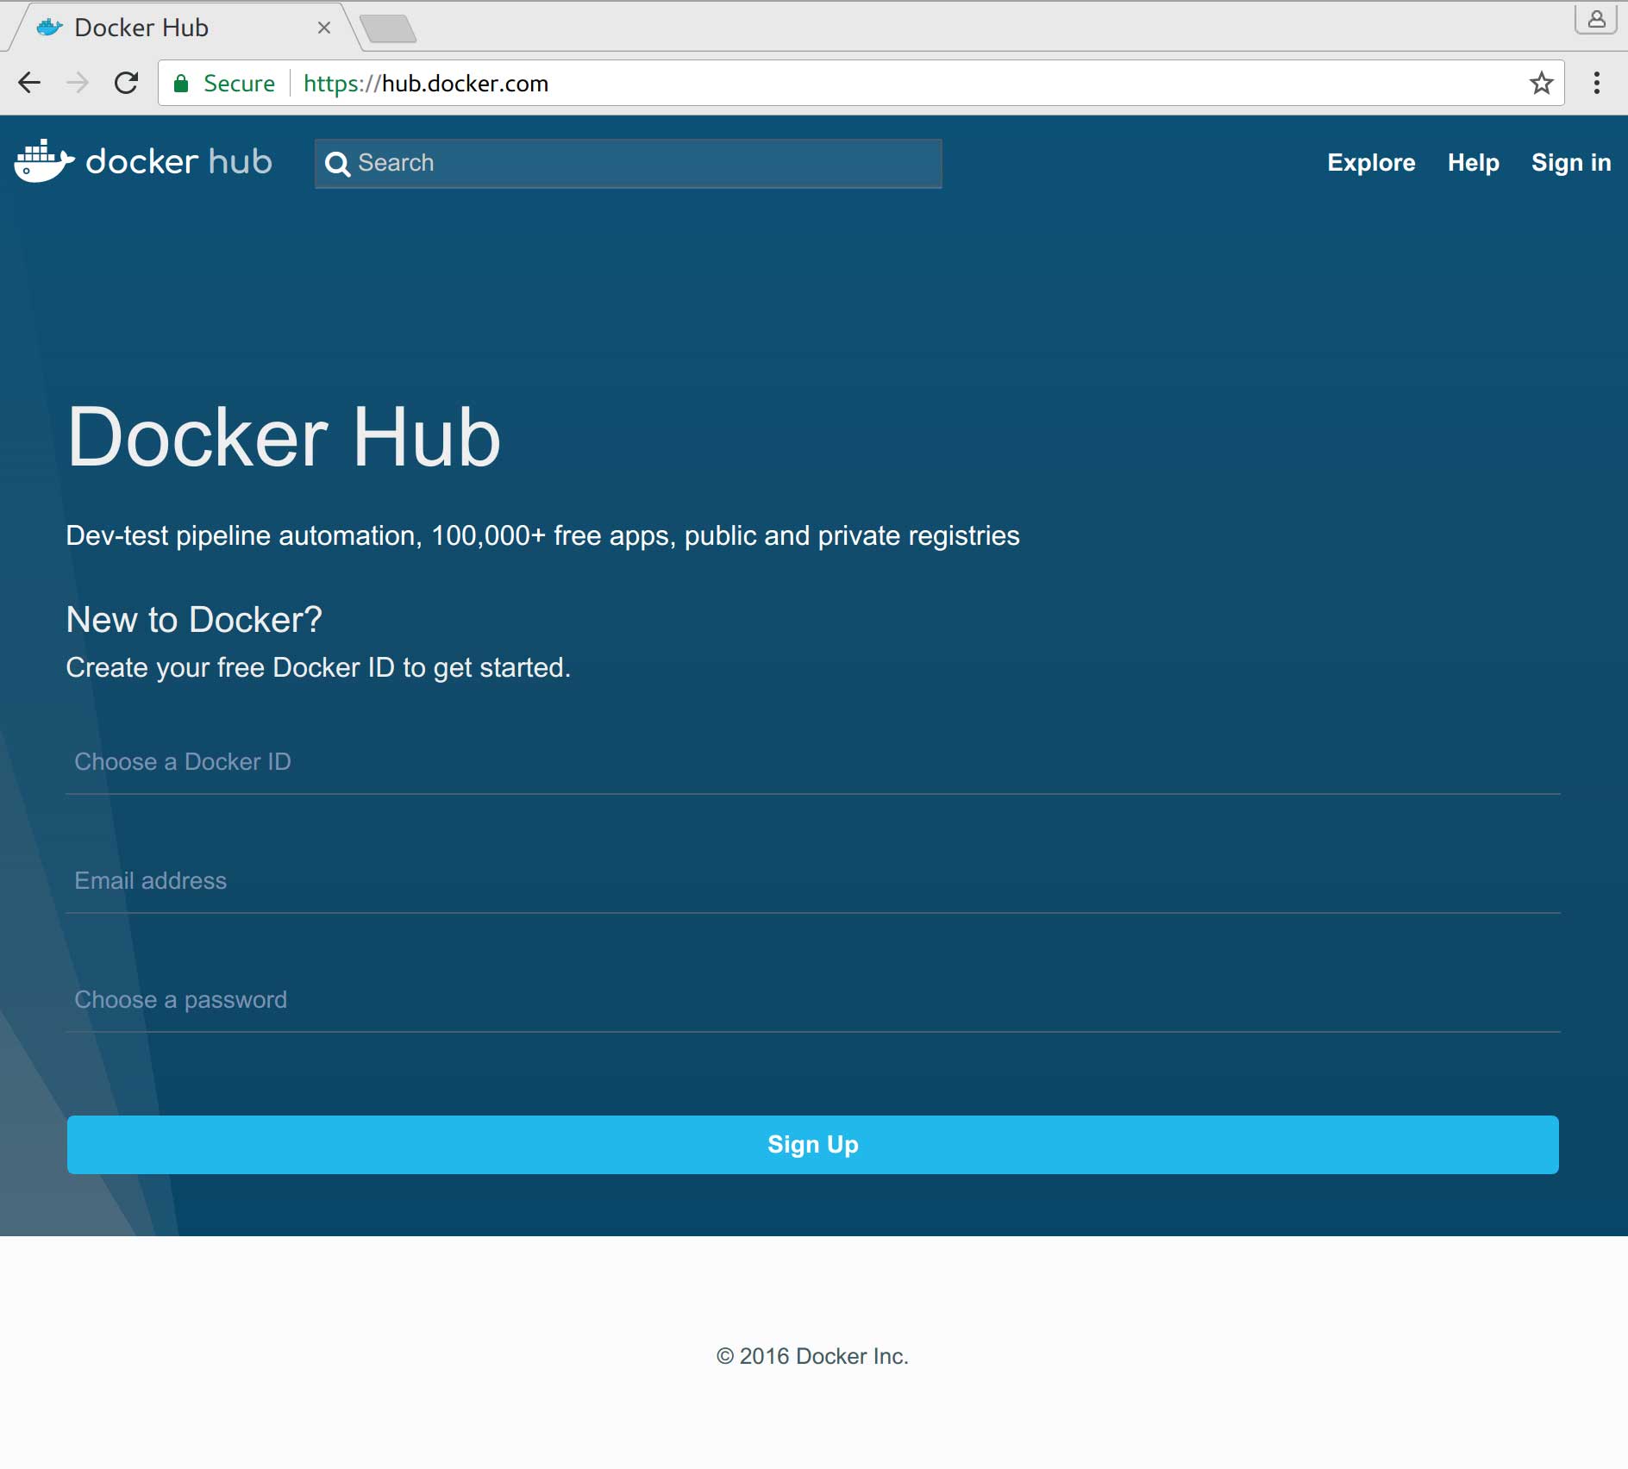Click the large Docker Hub heading
The image size is (1628, 1469).
coord(284,438)
